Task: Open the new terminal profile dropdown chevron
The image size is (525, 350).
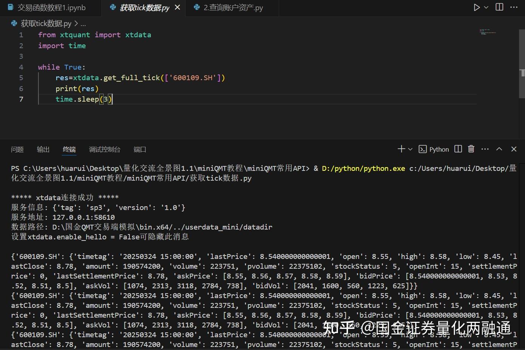Action: [410, 149]
